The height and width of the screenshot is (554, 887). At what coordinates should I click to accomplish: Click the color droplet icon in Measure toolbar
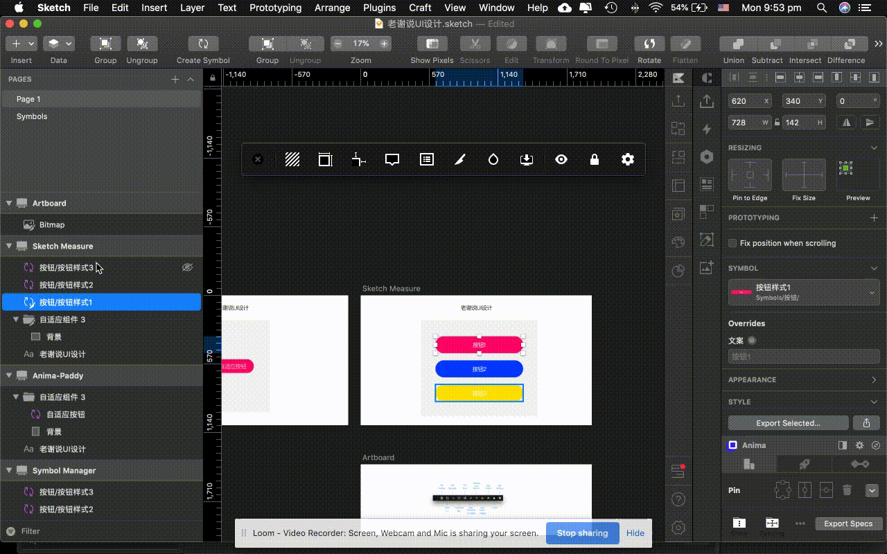pyautogui.click(x=493, y=159)
